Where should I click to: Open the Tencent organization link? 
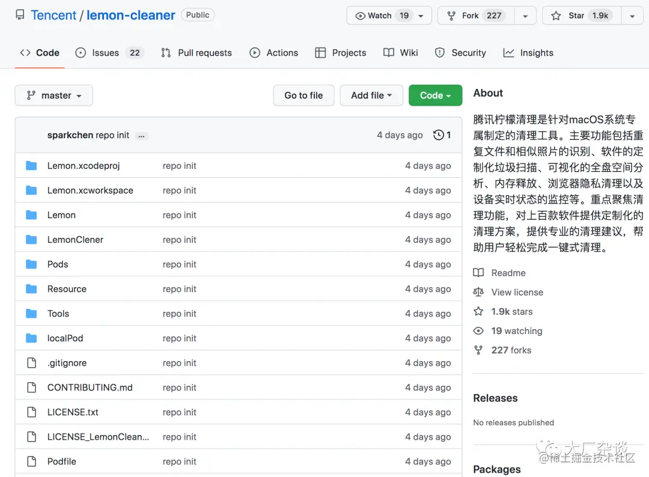tap(53, 15)
